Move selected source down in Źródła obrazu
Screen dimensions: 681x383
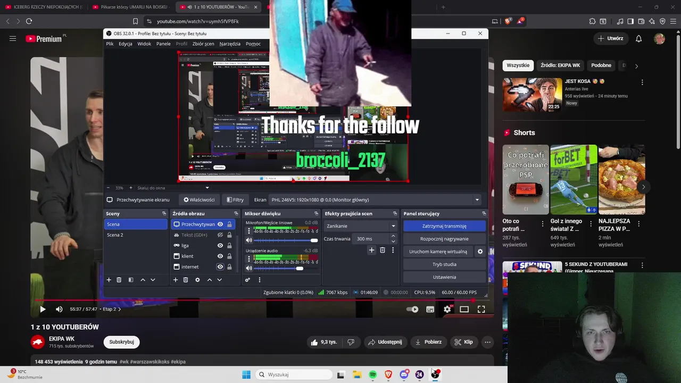pyautogui.click(x=219, y=280)
